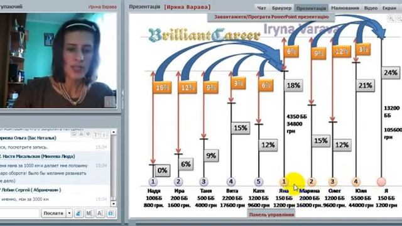Click the larger T font icon atop chat
Image resolution: width=402 pixels, height=226 pixels.
pos(96,134)
